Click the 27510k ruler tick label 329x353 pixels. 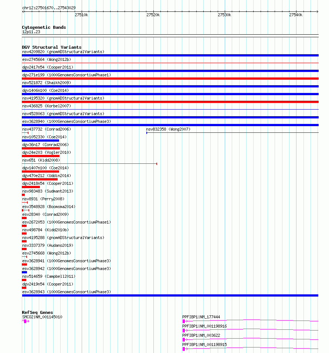pyautogui.click(x=81, y=15)
